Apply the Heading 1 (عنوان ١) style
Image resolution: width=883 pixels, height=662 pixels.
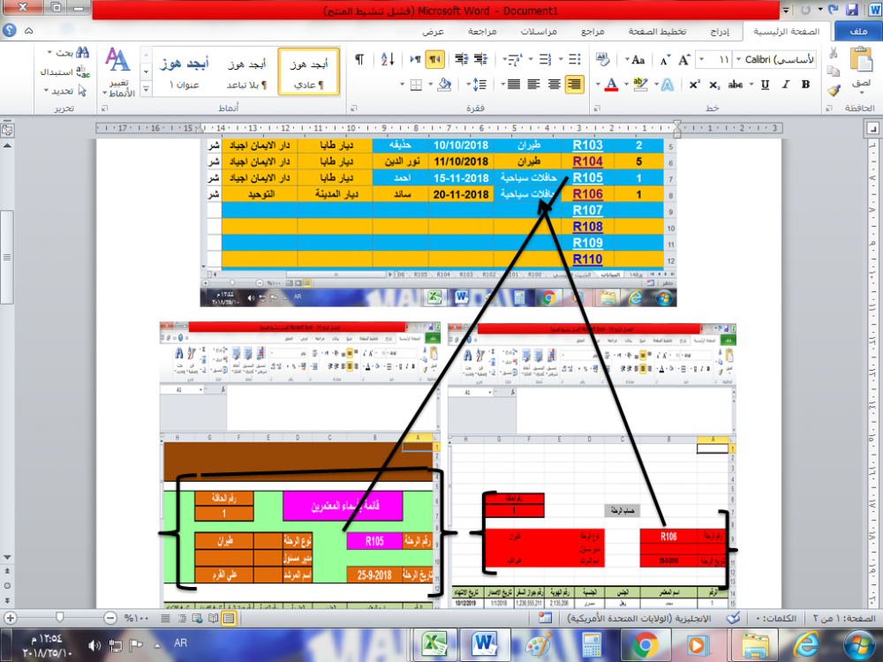(x=185, y=71)
